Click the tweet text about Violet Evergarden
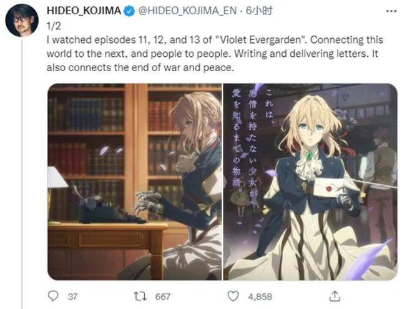Viewport: 412px width, 309px height. coord(215,54)
